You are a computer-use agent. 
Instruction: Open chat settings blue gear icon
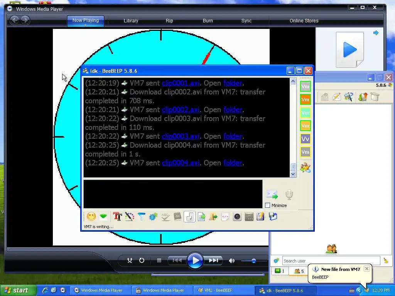(x=153, y=217)
